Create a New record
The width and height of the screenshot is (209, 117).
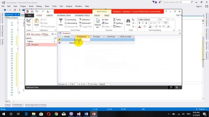[105, 19]
